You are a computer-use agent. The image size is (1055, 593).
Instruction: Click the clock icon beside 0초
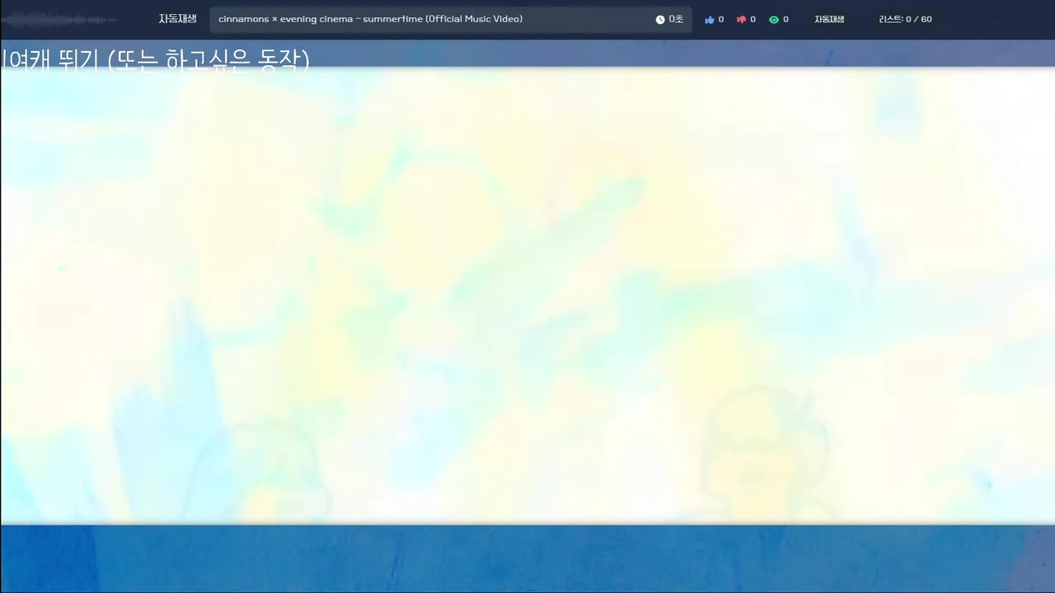click(x=660, y=20)
